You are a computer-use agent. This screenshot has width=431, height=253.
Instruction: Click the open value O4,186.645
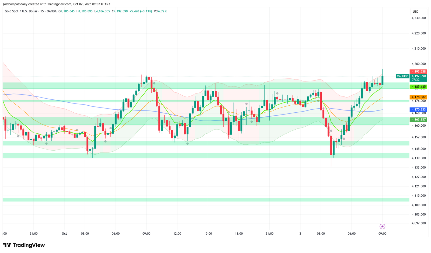67,11
